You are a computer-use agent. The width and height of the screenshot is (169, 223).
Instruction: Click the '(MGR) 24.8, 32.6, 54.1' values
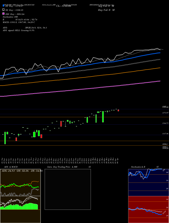[36, 28]
